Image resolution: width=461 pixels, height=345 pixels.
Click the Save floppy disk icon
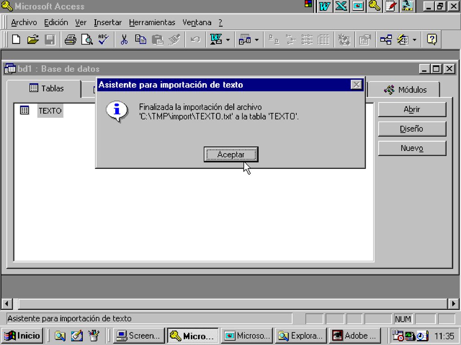point(50,40)
